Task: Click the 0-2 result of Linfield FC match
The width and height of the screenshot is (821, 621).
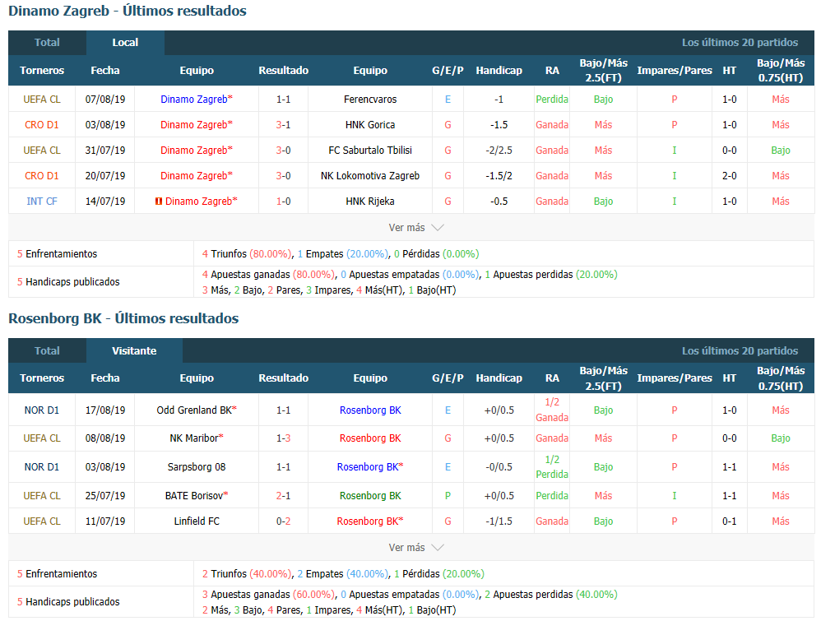Action: tap(283, 521)
